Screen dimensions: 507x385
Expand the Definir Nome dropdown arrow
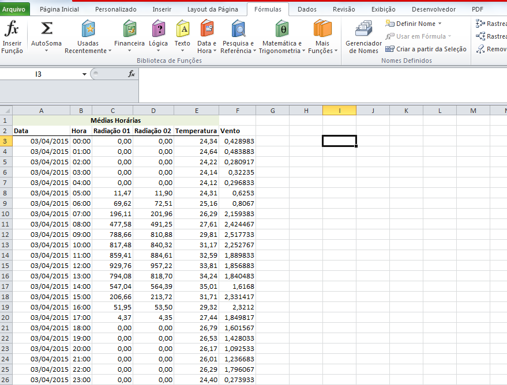[x=440, y=24]
